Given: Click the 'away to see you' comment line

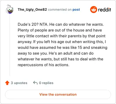Looking at the screenshot, I should [56, 53].
